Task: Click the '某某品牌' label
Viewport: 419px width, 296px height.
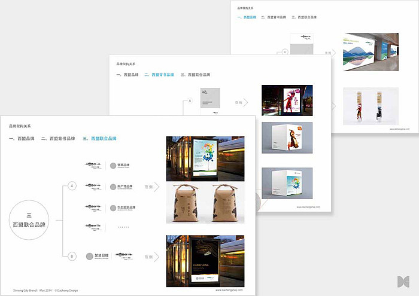Action: [x=102, y=256]
